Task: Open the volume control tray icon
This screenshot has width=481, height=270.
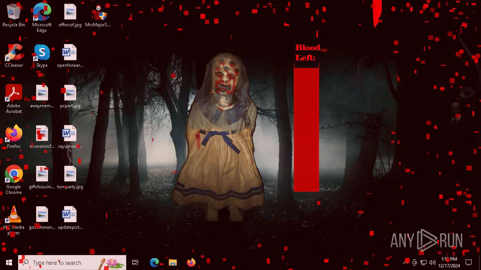Action: point(433,262)
